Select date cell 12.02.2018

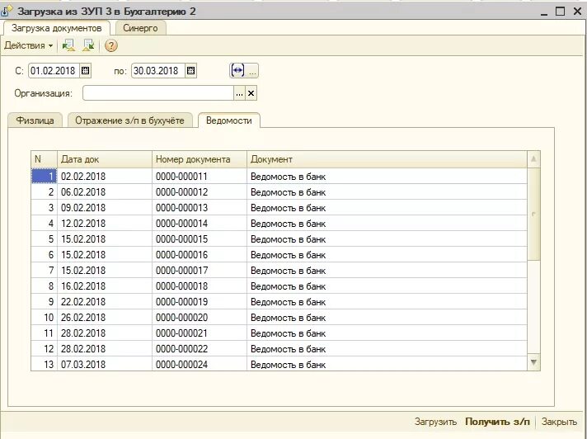pyautogui.click(x=105, y=224)
